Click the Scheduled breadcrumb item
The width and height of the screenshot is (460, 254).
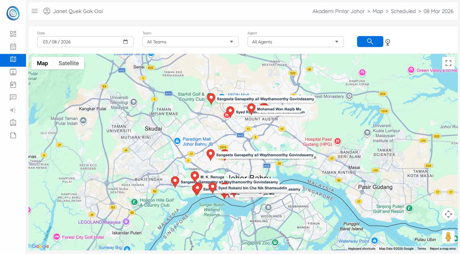(x=403, y=11)
